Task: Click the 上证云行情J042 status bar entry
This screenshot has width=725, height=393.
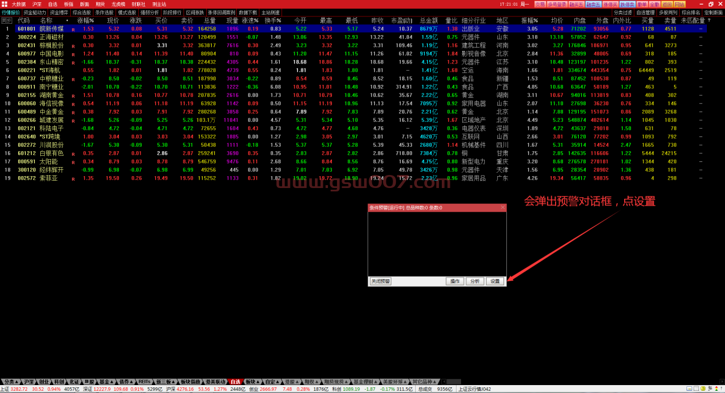Action: click(475, 389)
